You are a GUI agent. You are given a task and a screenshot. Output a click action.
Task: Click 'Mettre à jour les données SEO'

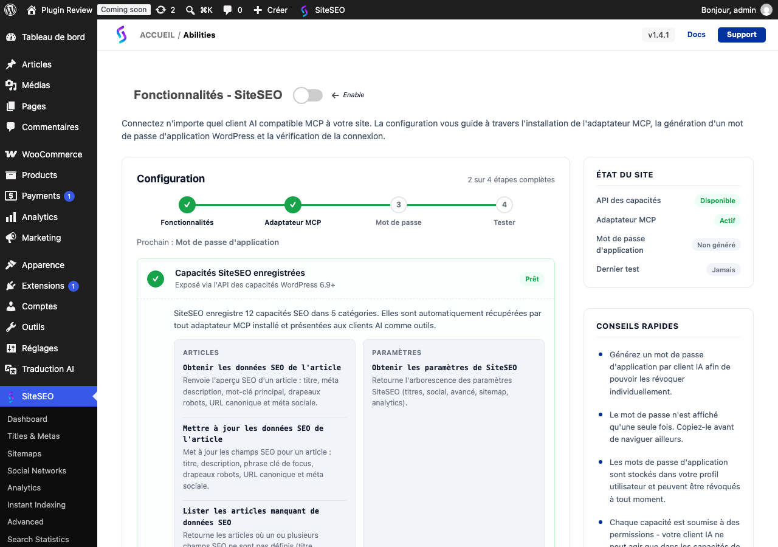(x=253, y=433)
